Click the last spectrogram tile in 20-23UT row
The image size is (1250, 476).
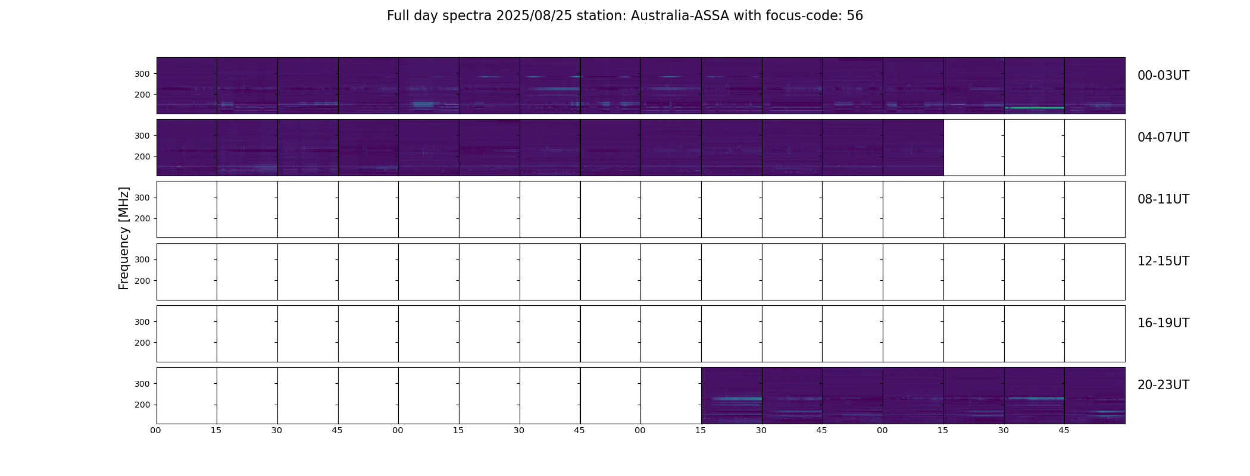click(1095, 396)
